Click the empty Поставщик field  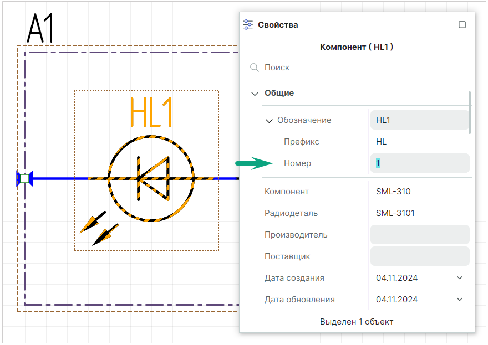coord(419,256)
